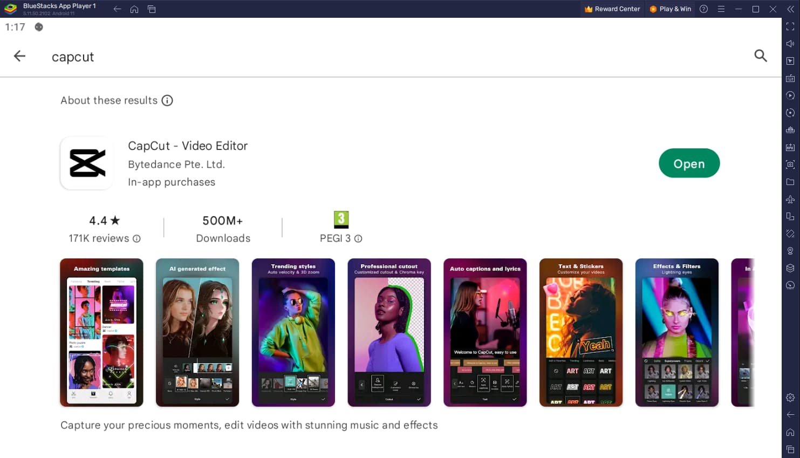This screenshot has width=800, height=458.
Task: Enter fullscreen mode from the sidebar
Action: coord(790,26)
